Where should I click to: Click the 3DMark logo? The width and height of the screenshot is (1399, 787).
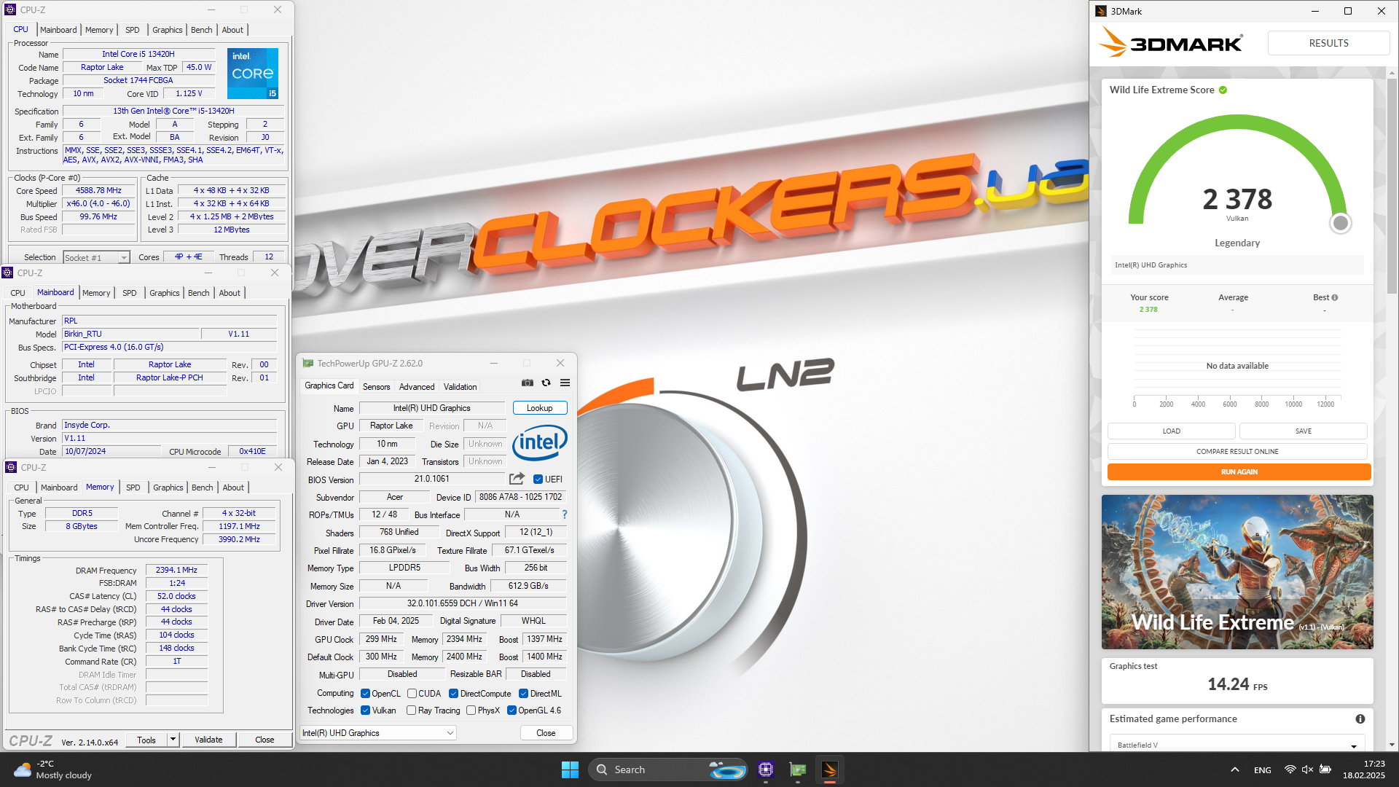pyautogui.click(x=1170, y=43)
